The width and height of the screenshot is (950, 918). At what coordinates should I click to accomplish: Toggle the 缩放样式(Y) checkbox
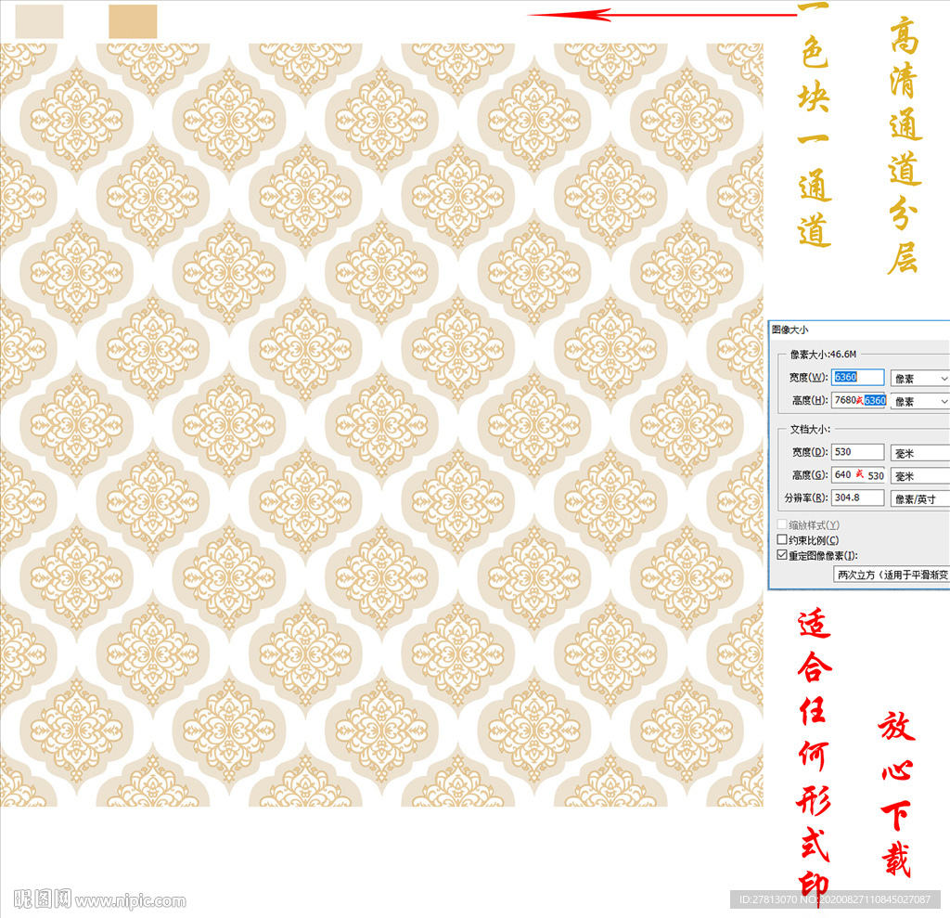point(782,524)
